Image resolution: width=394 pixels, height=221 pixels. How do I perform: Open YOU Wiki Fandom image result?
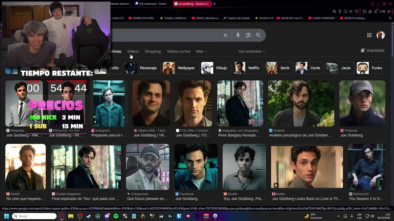193,103
